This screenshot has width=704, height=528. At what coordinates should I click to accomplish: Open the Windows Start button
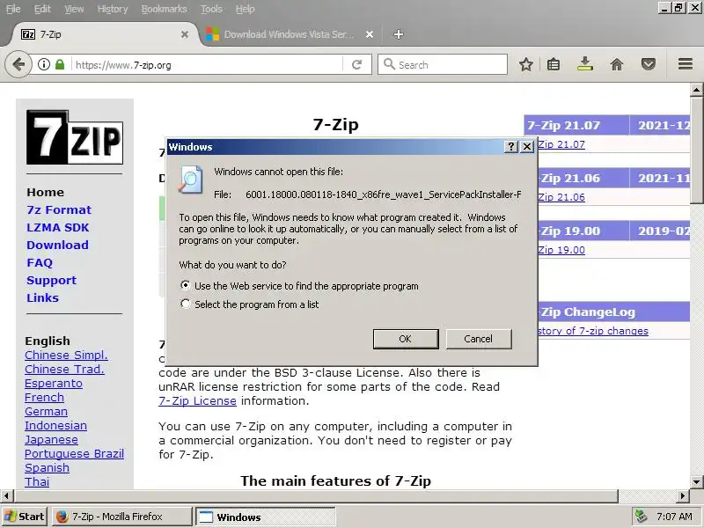[25, 517]
